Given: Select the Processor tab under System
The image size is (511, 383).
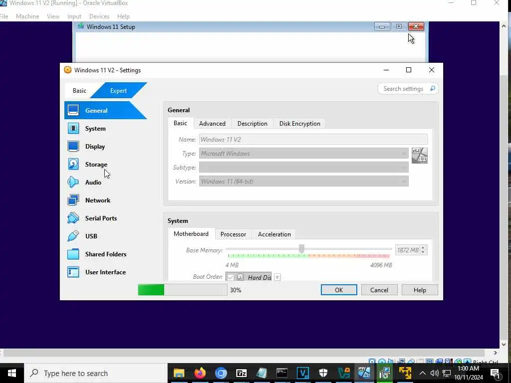Looking at the screenshot, I should [x=234, y=234].
